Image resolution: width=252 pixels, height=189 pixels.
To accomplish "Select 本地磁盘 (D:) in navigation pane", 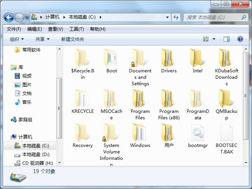I will click(36, 155).
